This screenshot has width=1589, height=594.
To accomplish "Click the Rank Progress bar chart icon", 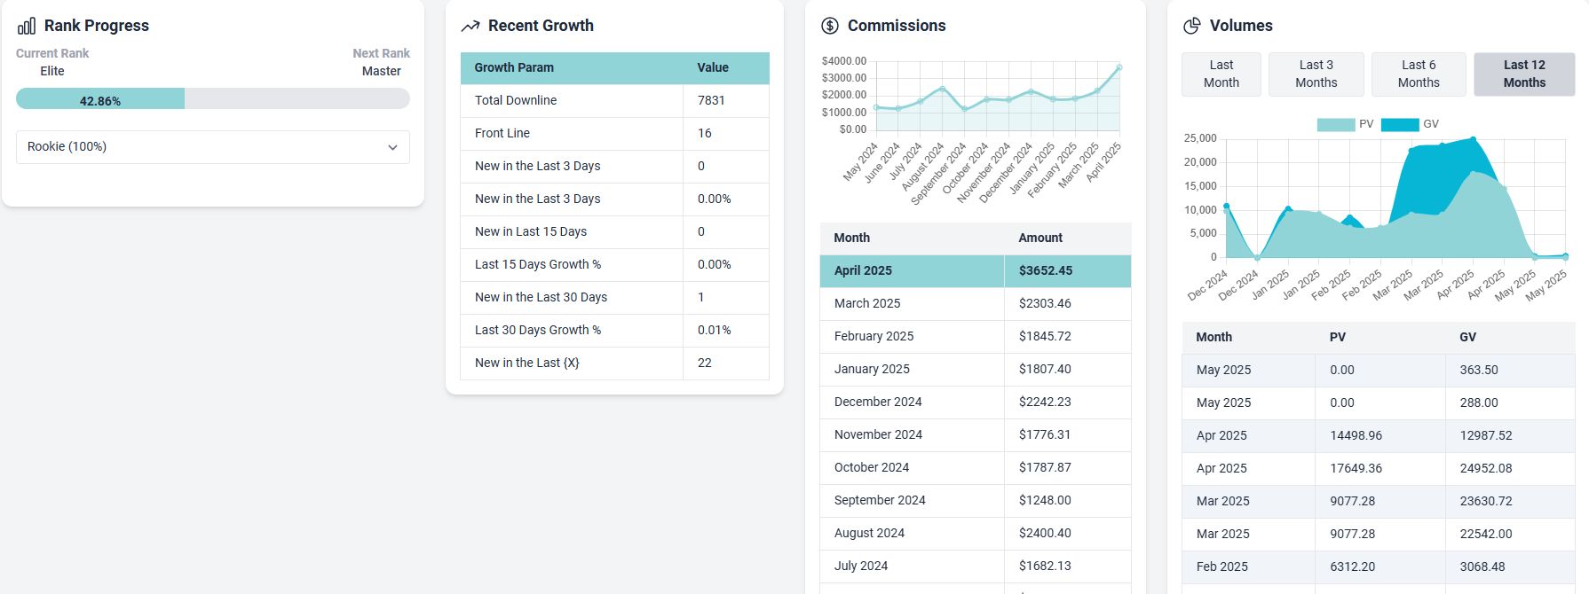I will pyautogui.click(x=27, y=26).
